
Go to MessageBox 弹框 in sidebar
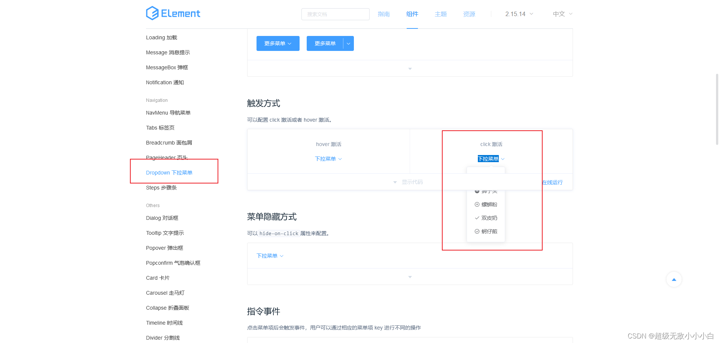167,67
